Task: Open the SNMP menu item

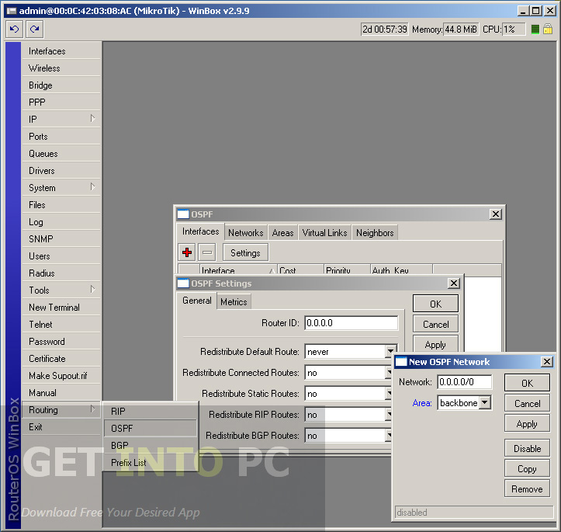Action: 61,238
